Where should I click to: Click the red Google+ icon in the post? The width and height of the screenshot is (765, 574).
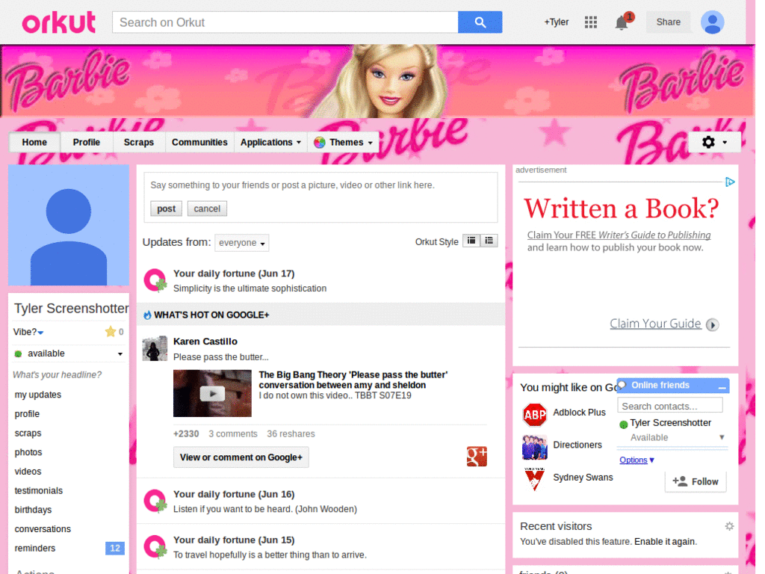(477, 457)
